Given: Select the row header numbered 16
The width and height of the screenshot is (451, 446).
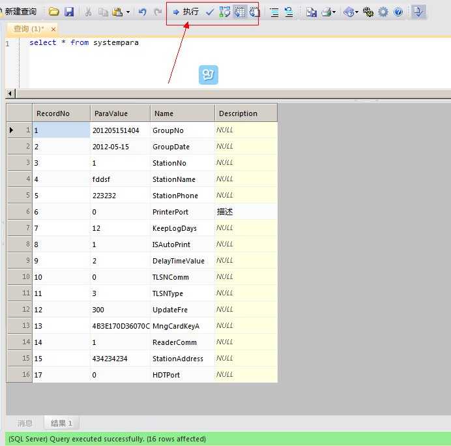Looking at the screenshot, I should [20, 375].
